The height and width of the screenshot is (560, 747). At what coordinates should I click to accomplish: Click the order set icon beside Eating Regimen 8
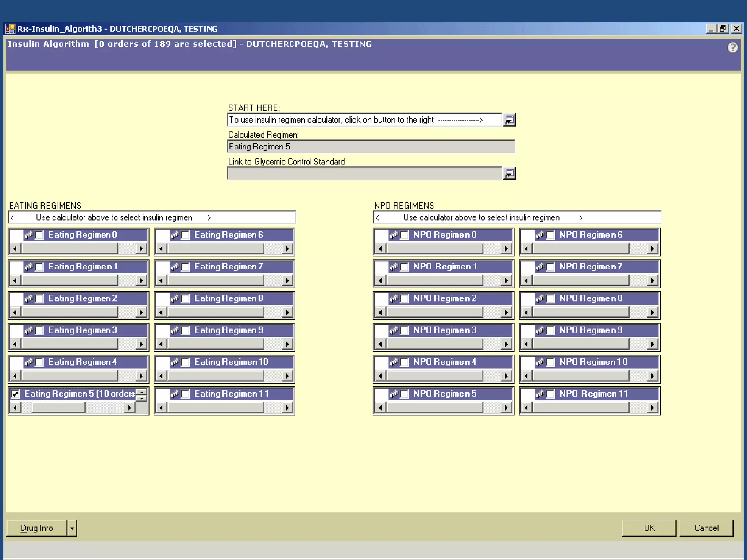175,299
